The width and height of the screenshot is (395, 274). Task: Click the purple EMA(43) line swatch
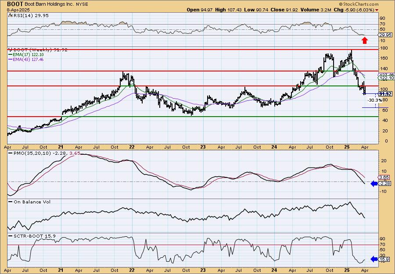[10, 60]
